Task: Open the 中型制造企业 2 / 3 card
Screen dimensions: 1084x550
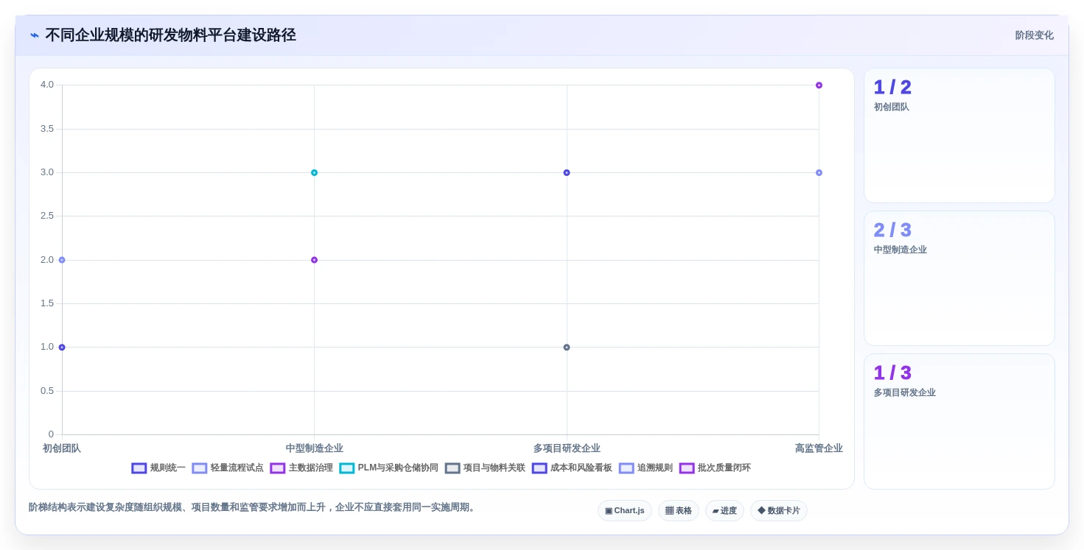Action: pyautogui.click(x=959, y=278)
